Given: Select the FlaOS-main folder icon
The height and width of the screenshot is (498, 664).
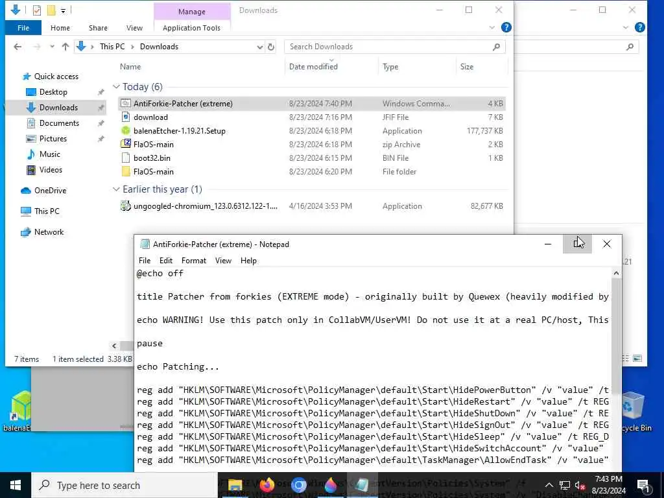Looking at the screenshot, I should coord(125,171).
